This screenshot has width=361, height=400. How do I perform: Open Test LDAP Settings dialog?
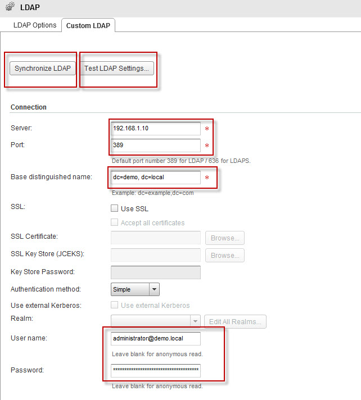tap(116, 69)
